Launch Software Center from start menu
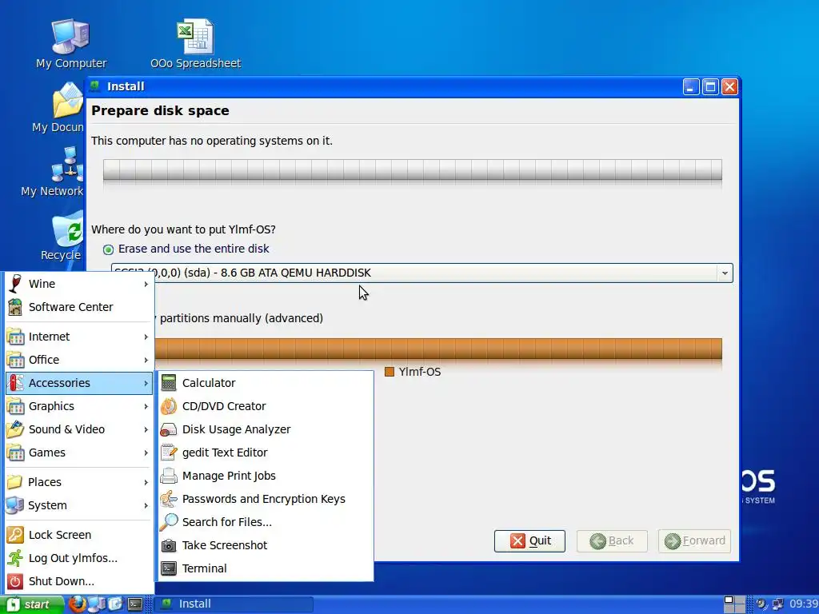This screenshot has width=819, height=614. click(79, 307)
